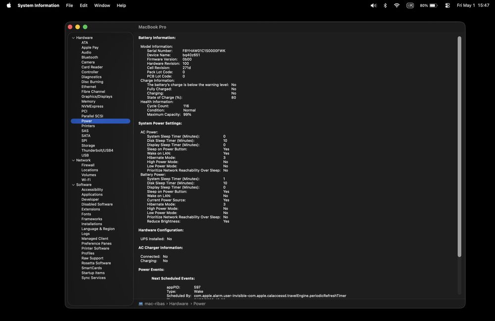Click the vertical scrollbar of details pane
This screenshot has width=495, height=321.
(459, 147)
